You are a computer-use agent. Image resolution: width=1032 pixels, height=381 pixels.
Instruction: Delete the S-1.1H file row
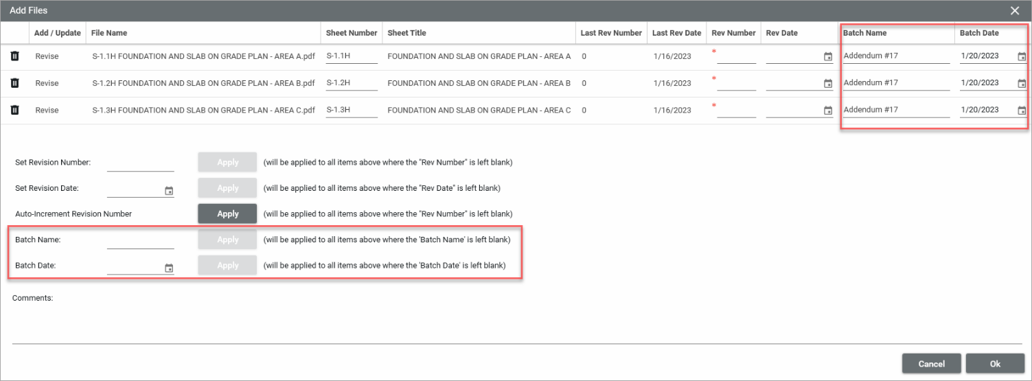(14, 56)
